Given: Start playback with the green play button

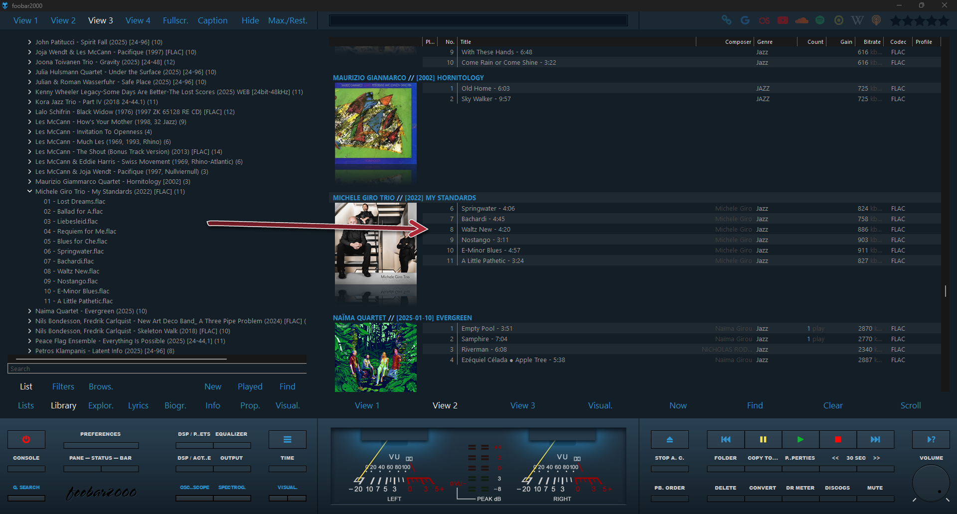Looking at the screenshot, I should [x=800, y=439].
